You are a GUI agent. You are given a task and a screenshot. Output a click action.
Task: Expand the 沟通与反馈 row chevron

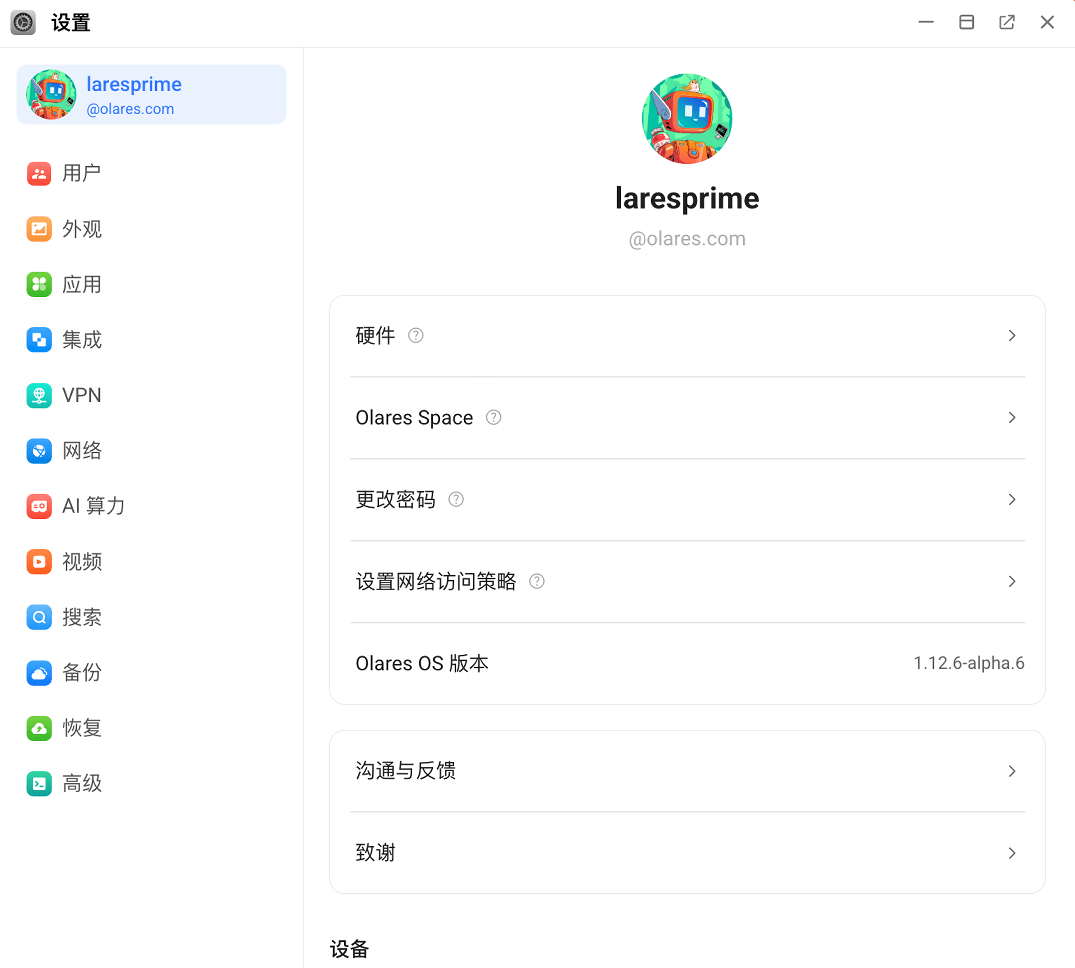coord(1012,771)
